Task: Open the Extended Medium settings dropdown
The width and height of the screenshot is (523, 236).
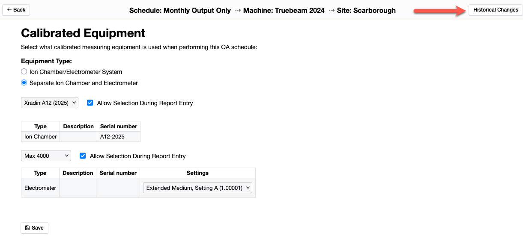Action: [197, 188]
